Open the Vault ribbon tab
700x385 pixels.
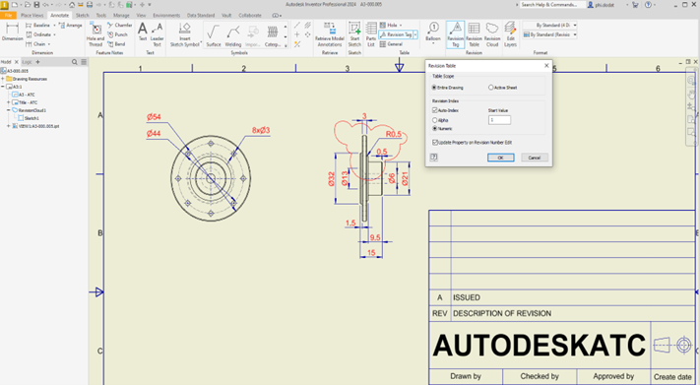pos(226,15)
